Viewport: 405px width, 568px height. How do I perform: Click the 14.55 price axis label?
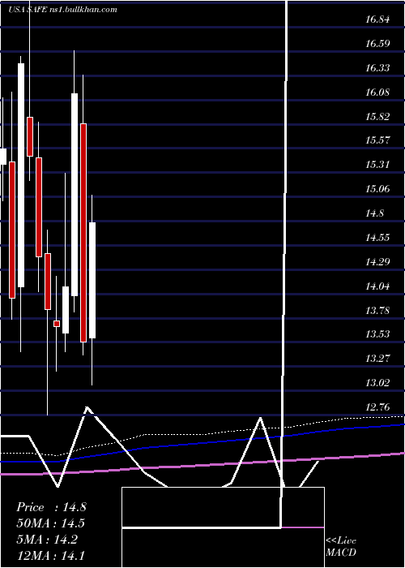[377, 237]
